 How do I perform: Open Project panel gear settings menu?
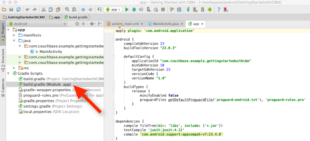92,24
